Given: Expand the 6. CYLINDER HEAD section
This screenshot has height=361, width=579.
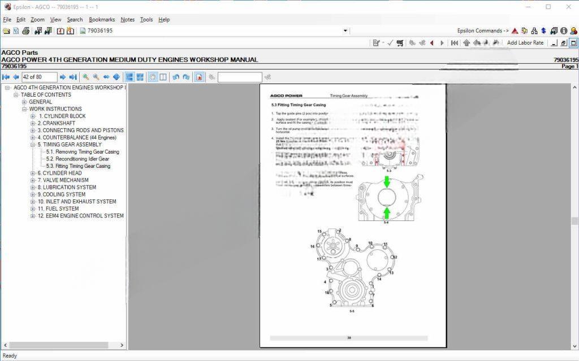Looking at the screenshot, I should pos(33,173).
